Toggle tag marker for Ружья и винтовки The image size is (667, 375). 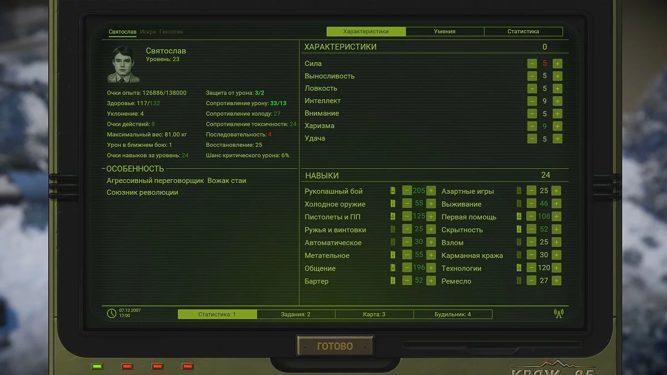(x=393, y=229)
